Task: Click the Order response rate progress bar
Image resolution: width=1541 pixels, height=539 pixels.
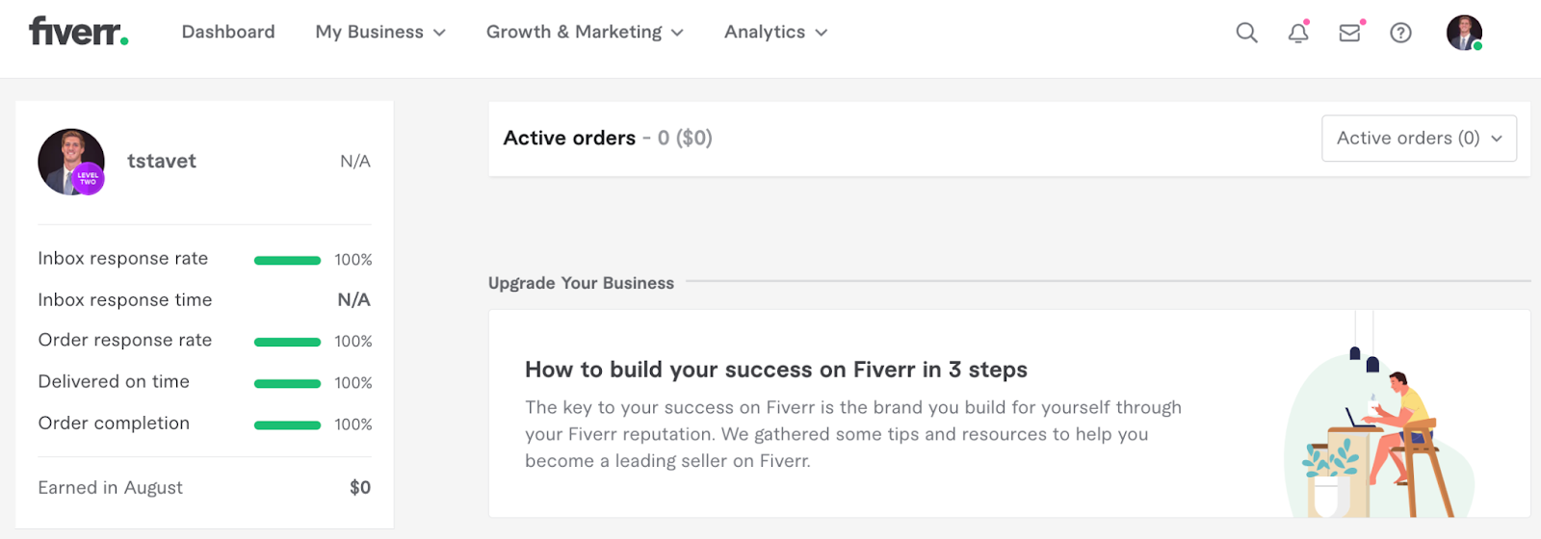Action: (287, 342)
